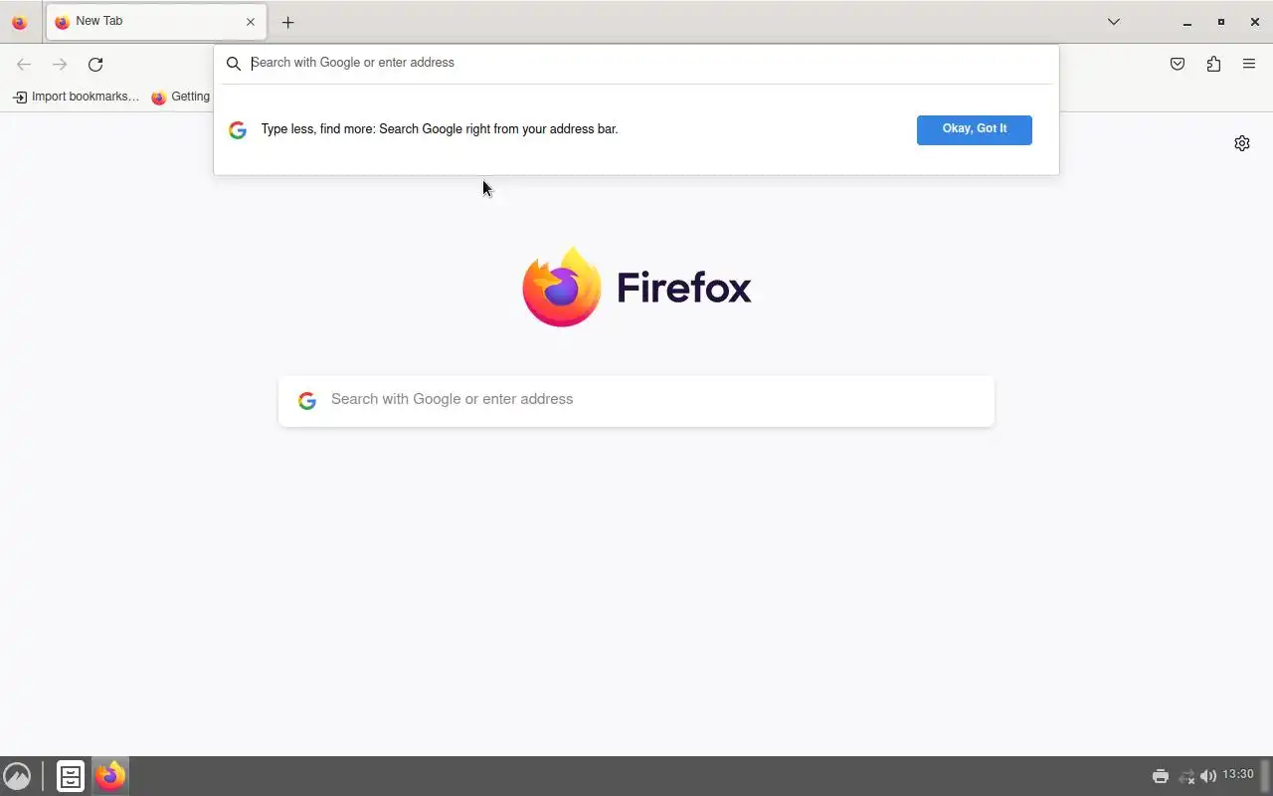Screen dimensions: 1273x796
Task: Open the Extensions puzzle icon
Action: [x=1213, y=65]
